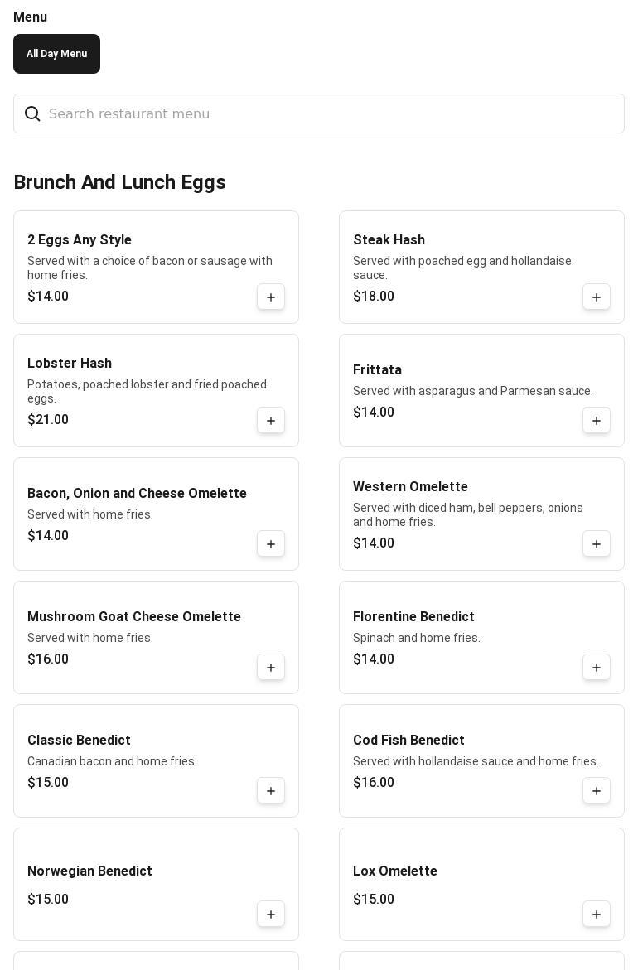Add Classic Benedict with plus icon
The height and width of the screenshot is (970, 638).
tap(270, 790)
